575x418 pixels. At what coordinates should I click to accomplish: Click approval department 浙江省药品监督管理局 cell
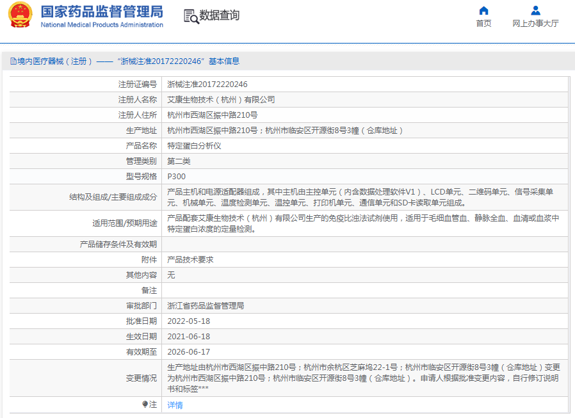coord(206,306)
